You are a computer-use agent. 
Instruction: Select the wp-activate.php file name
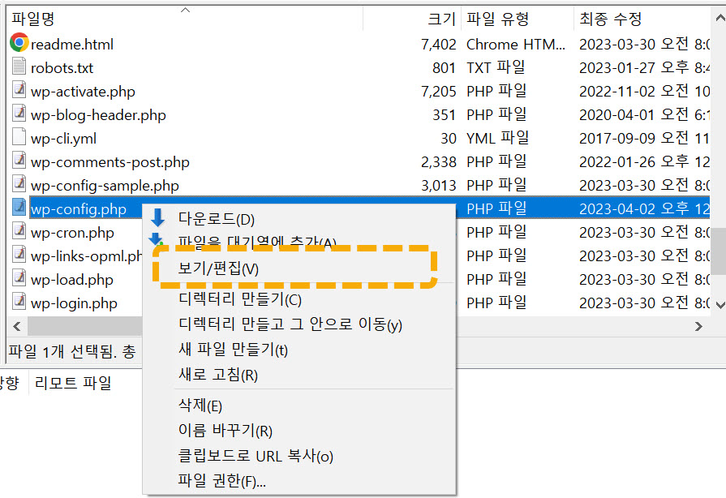tap(83, 92)
